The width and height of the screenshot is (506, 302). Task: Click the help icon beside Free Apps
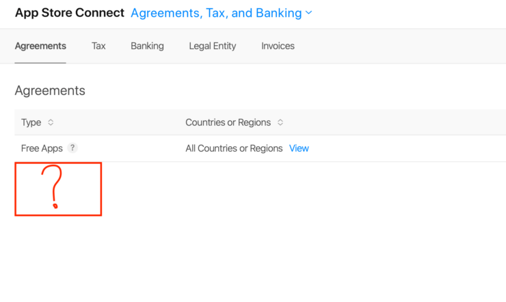[73, 148]
